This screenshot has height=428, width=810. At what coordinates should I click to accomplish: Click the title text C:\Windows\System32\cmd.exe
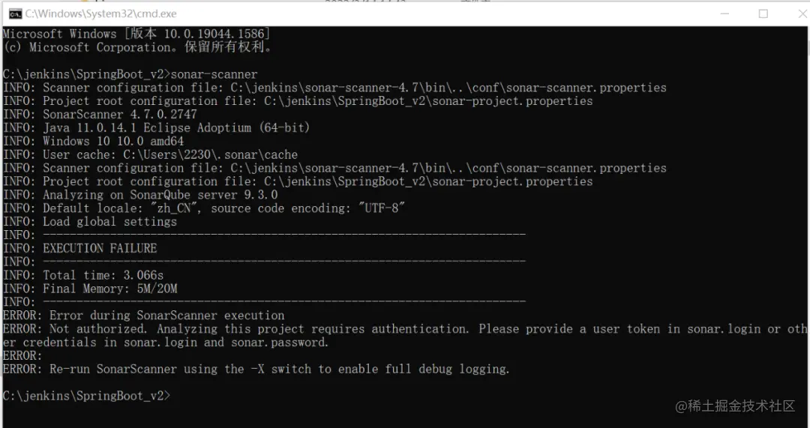[x=100, y=14]
